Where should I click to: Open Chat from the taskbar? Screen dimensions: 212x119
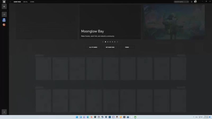[x=84, y=117]
